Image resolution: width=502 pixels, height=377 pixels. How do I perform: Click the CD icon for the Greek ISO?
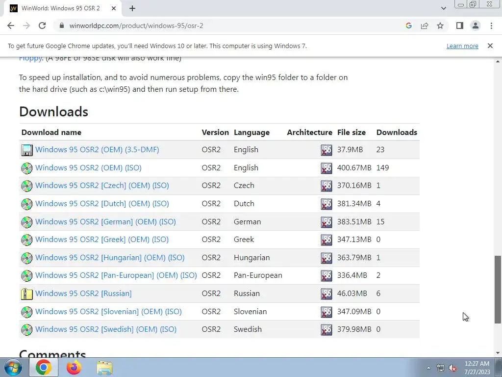[x=26, y=240]
